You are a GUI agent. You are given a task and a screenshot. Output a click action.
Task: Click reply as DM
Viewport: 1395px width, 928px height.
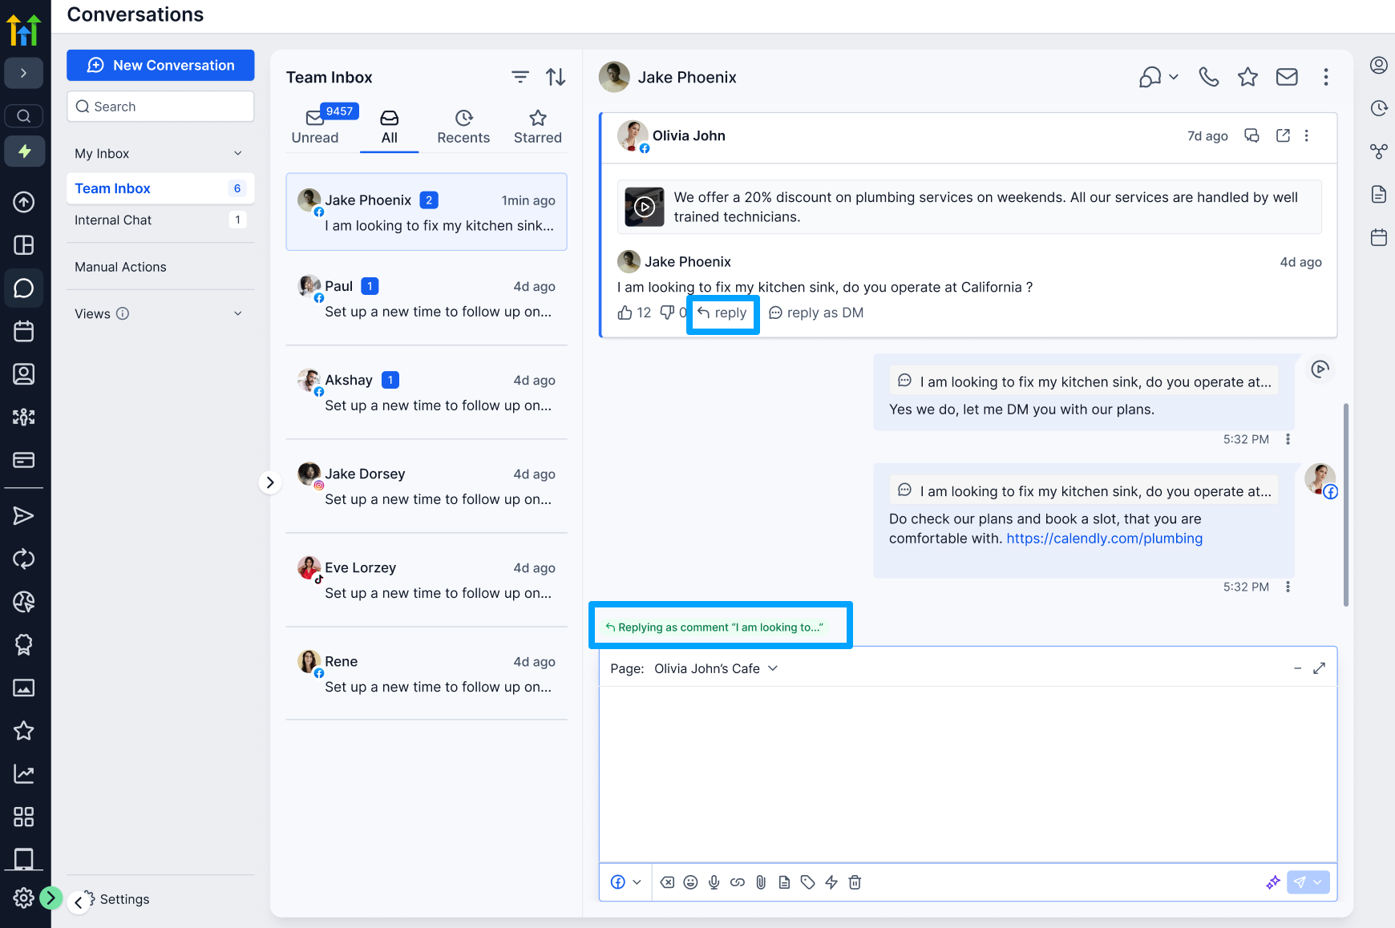816,313
